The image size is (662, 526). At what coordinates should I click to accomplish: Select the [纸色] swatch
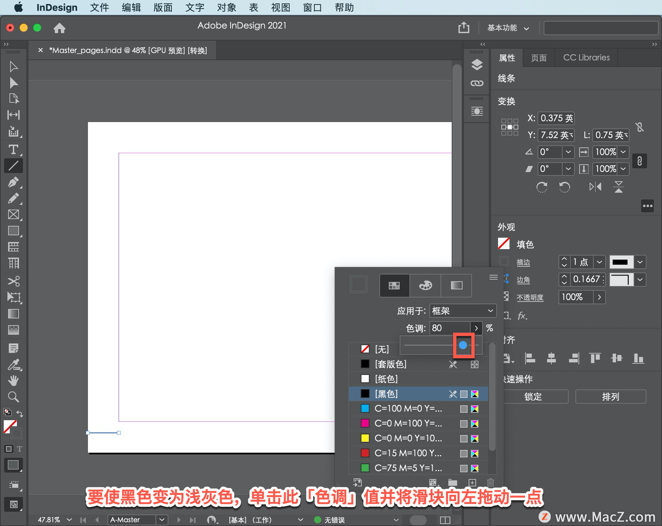click(x=418, y=379)
